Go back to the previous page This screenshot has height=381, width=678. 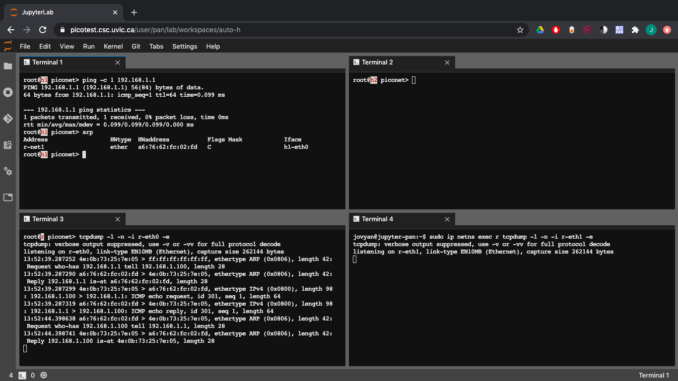11,30
